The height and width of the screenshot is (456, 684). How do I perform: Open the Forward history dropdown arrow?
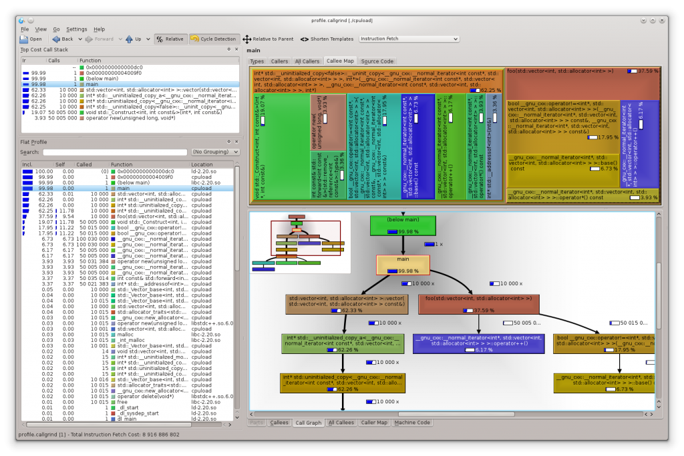click(x=120, y=39)
